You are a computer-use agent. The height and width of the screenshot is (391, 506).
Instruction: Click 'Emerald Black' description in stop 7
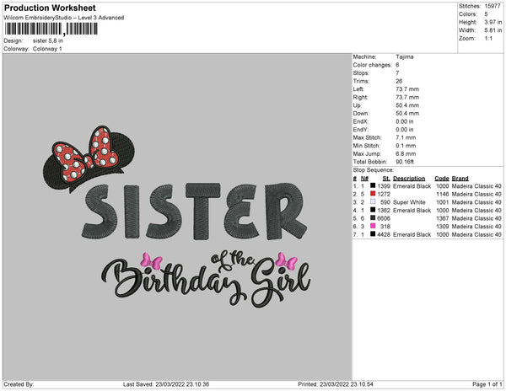tap(412, 234)
